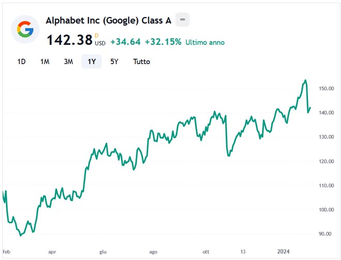Click the apr label on time axis
This screenshot has width=341, height=260.
click(x=52, y=252)
